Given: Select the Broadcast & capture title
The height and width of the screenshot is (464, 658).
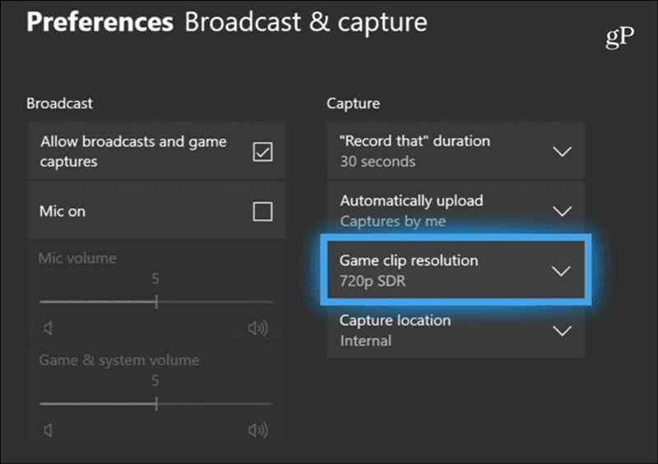Looking at the screenshot, I should tap(305, 22).
